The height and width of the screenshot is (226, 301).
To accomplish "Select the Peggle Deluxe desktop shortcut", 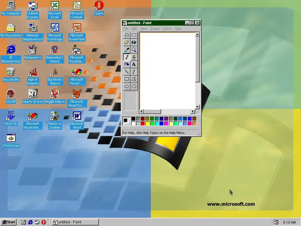I will tap(55, 97).
